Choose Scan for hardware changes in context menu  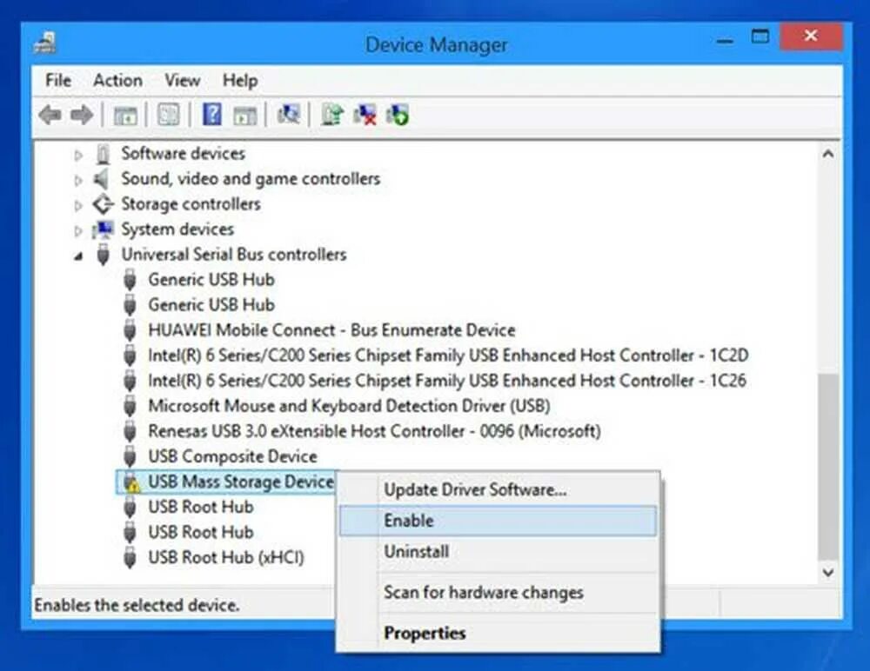coord(498,593)
